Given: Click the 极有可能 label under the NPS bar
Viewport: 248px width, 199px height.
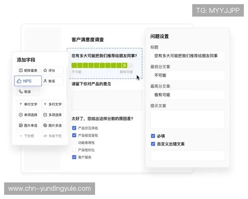Looking at the screenshot, I should point(126,72).
